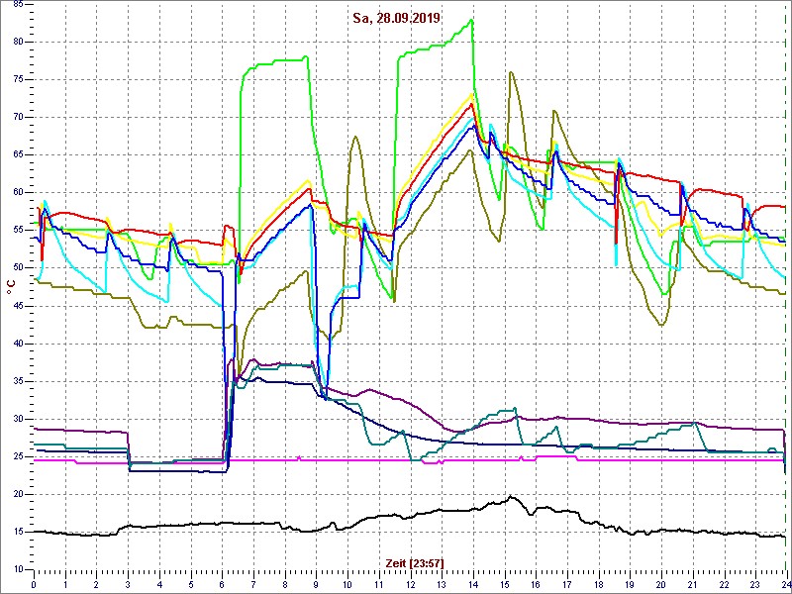Image resolution: width=792 pixels, height=594 pixels.
Task: Click the °C unit label on the y-axis
Action: point(11,288)
